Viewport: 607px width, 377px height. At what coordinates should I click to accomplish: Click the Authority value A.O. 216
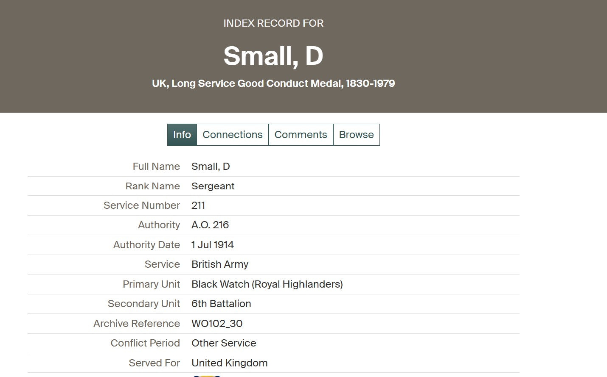(x=210, y=225)
